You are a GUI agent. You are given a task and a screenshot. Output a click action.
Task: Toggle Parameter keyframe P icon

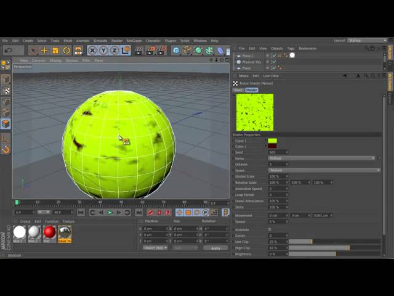[x=205, y=213]
